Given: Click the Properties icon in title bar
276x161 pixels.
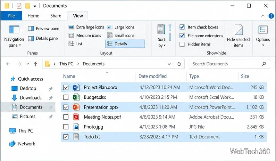Looking at the screenshot, I should [x=19, y=6].
